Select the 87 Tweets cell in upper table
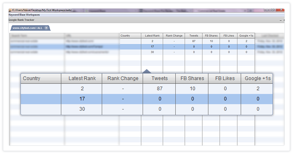This screenshot has width=293, height=154. (194, 41)
